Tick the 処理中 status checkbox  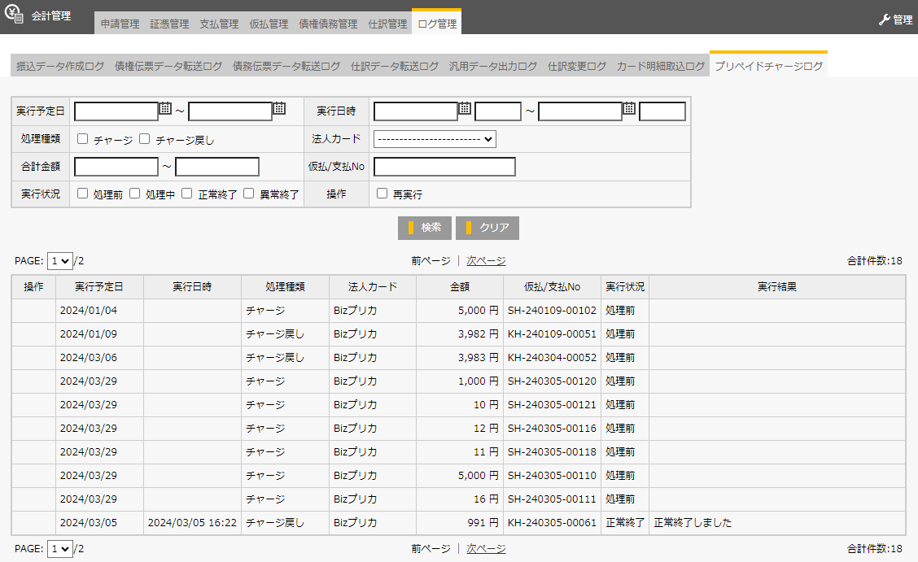click(134, 194)
